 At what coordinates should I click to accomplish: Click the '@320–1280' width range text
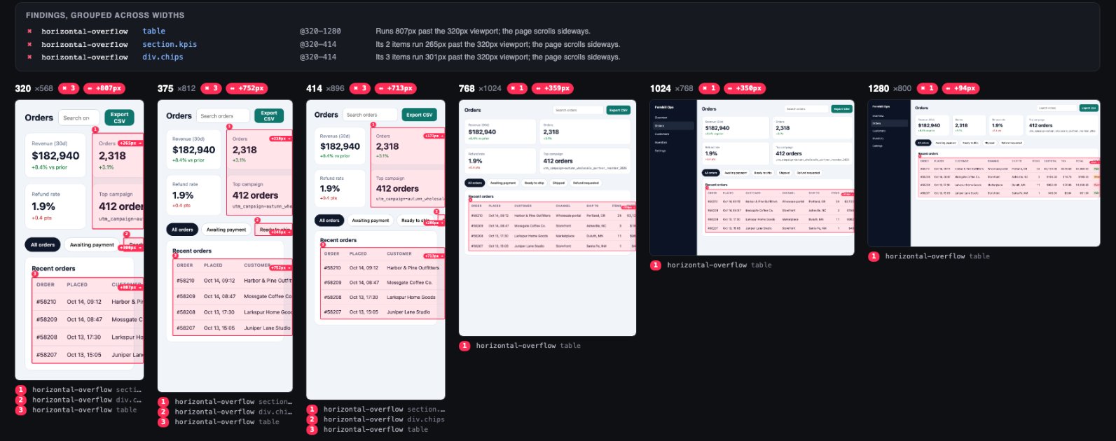tap(320, 31)
